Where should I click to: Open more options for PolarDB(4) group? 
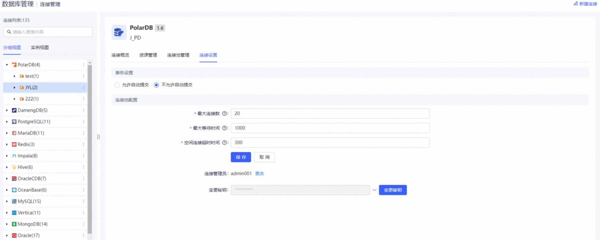[84, 65]
